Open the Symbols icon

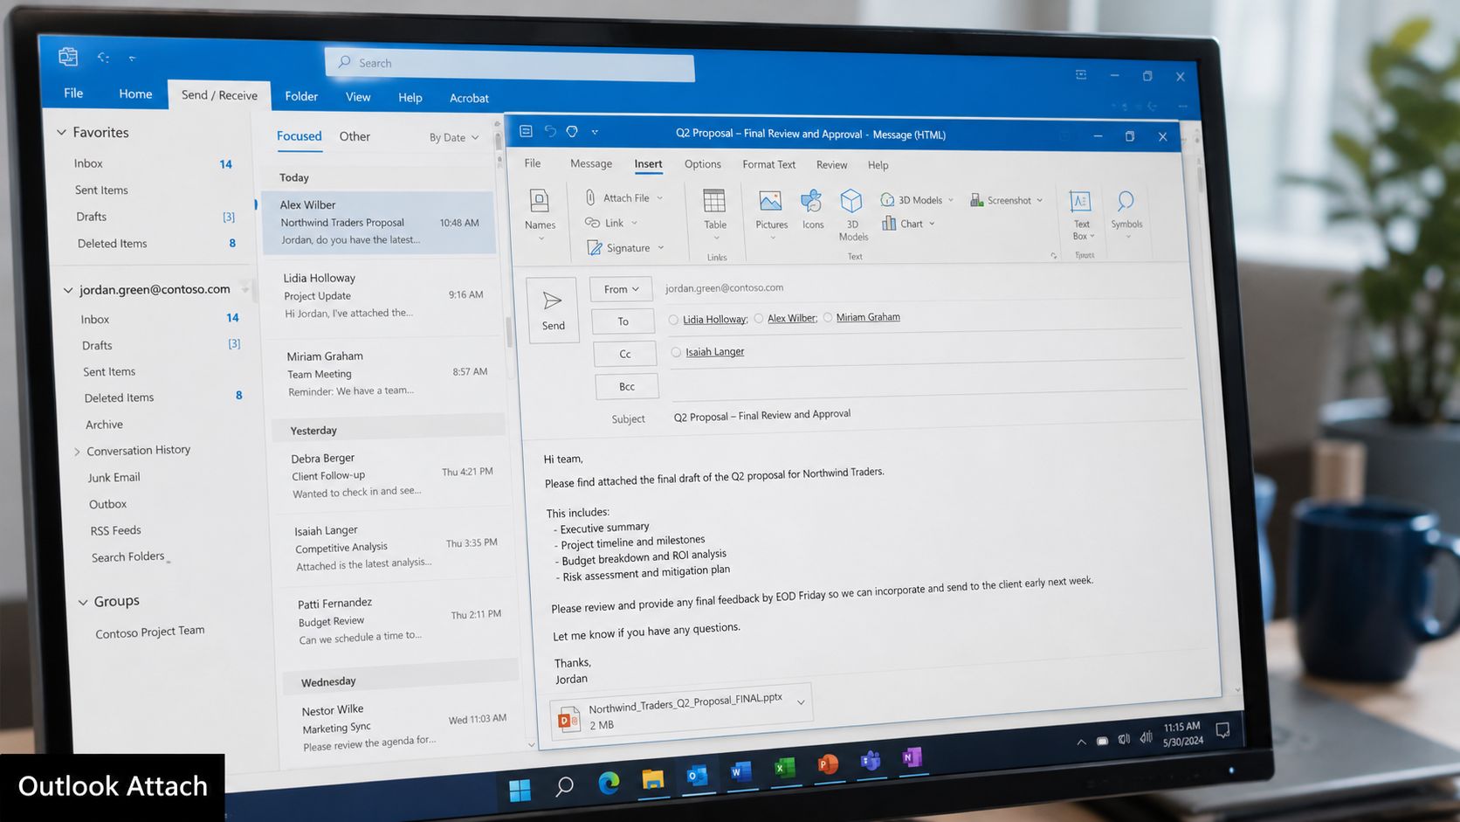[x=1126, y=202]
